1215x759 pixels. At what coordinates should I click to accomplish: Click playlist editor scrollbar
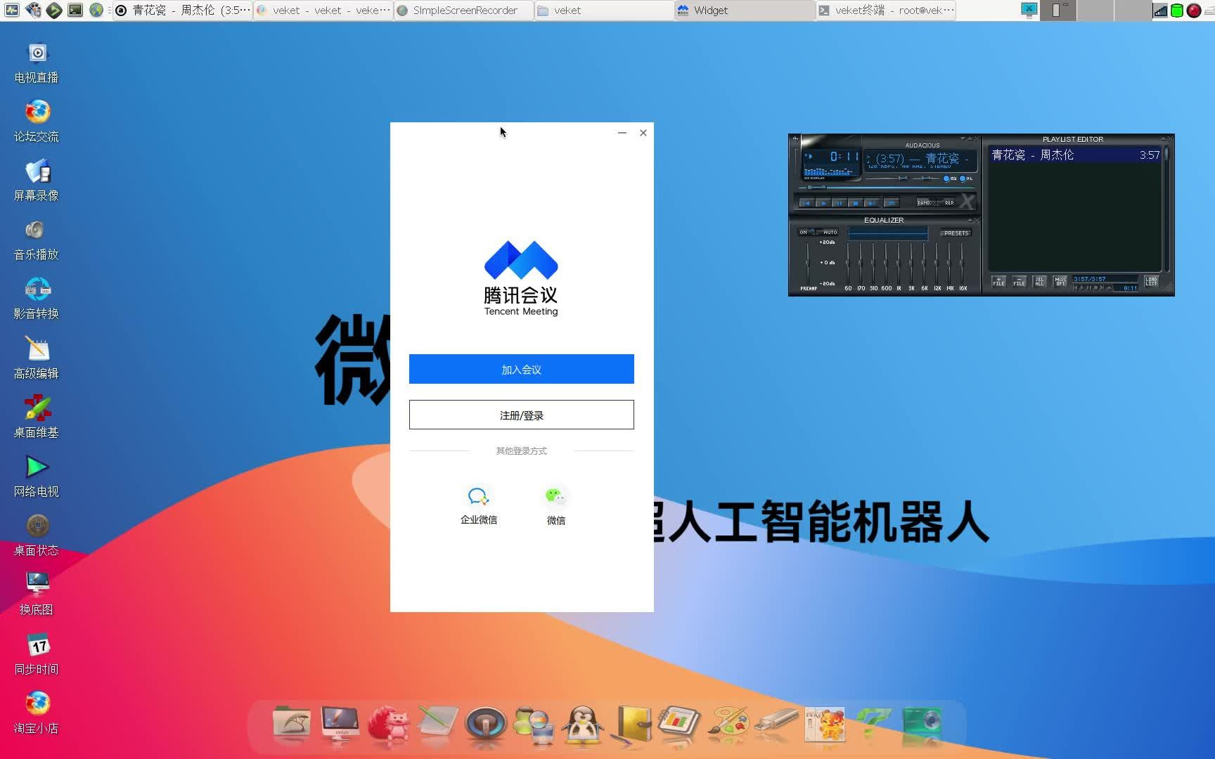coord(1166,208)
